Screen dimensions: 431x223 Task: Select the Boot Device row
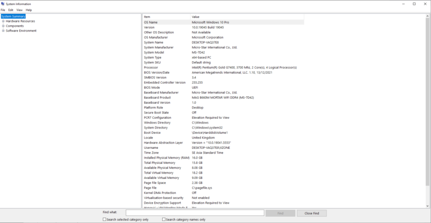(x=223, y=133)
